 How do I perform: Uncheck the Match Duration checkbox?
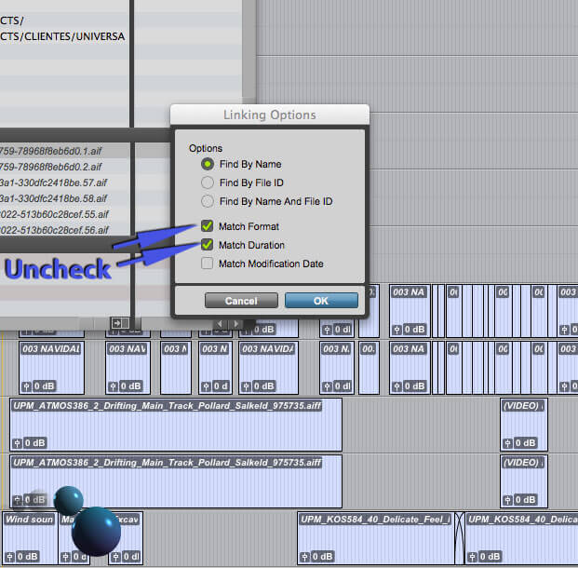coord(207,245)
